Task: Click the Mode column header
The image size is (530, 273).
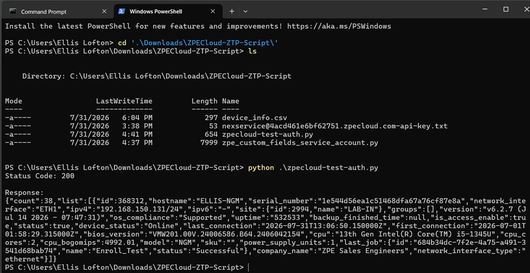Action: (x=14, y=101)
